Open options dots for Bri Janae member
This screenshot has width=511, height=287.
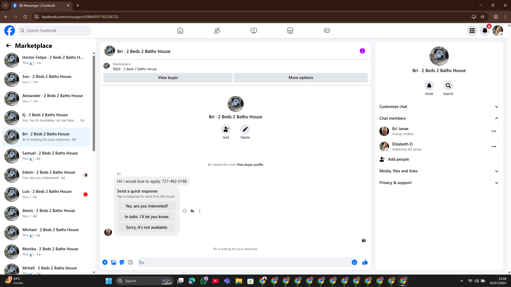[x=494, y=131]
